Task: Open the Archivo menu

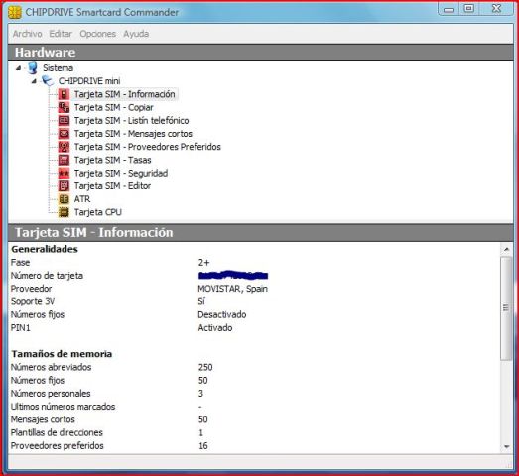Action: [27, 34]
